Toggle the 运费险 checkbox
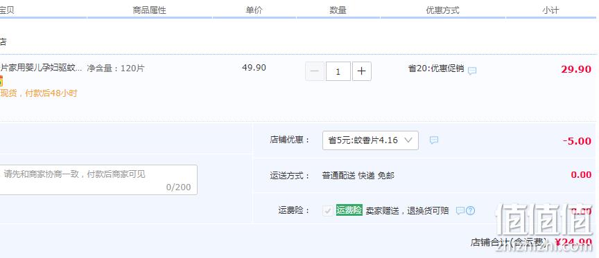 point(328,210)
